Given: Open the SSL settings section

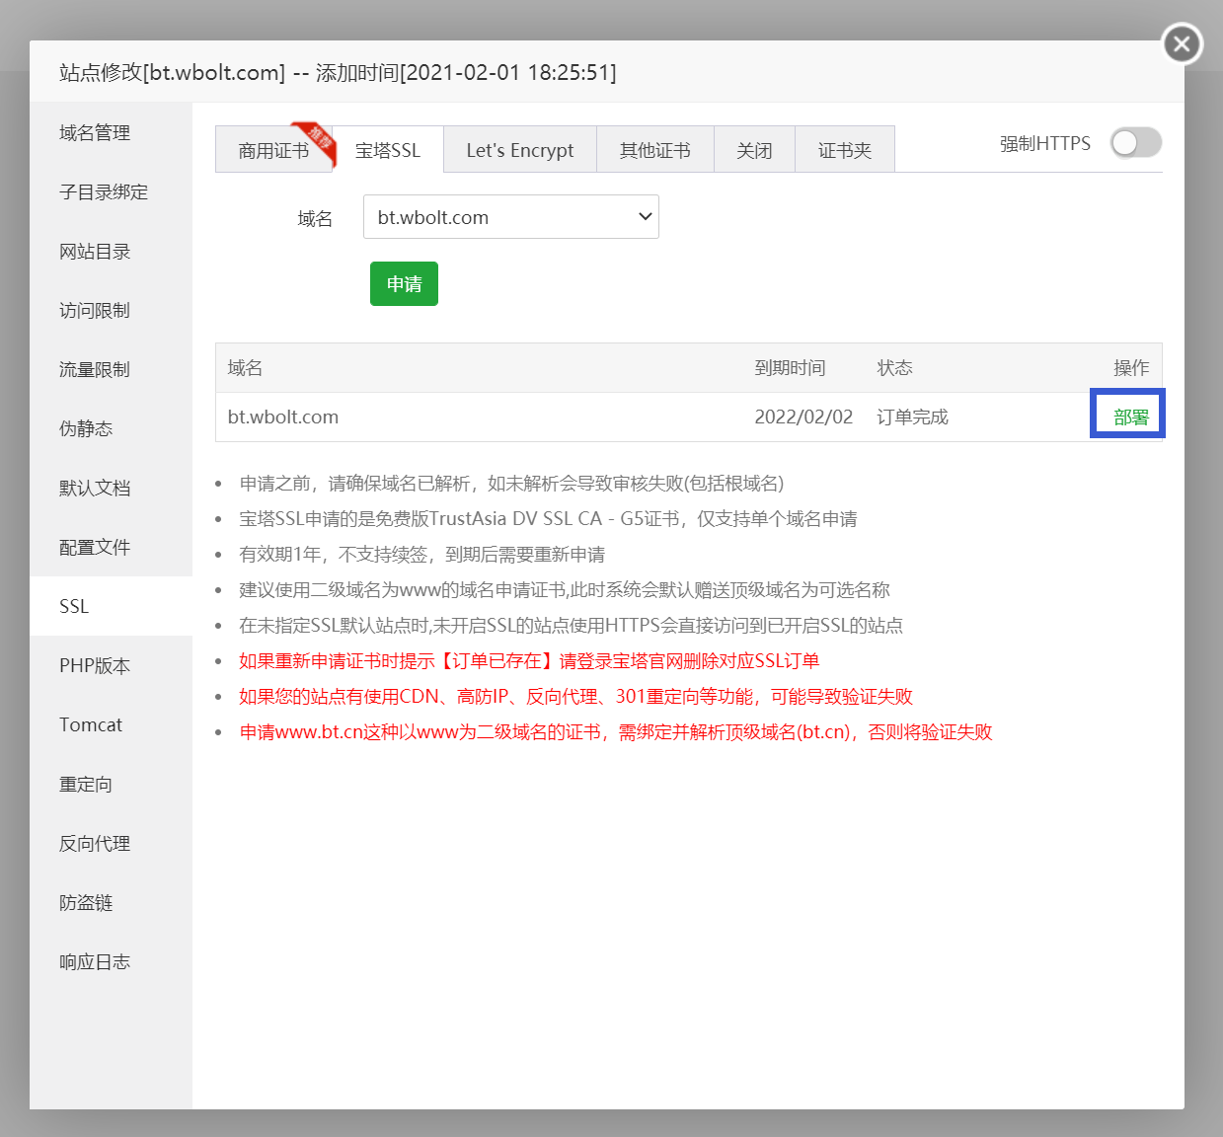Looking at the screenshot, I should 73,606.
